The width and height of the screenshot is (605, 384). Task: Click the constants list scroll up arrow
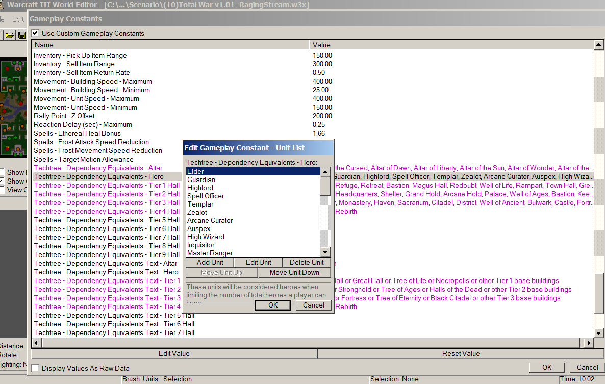598,45
